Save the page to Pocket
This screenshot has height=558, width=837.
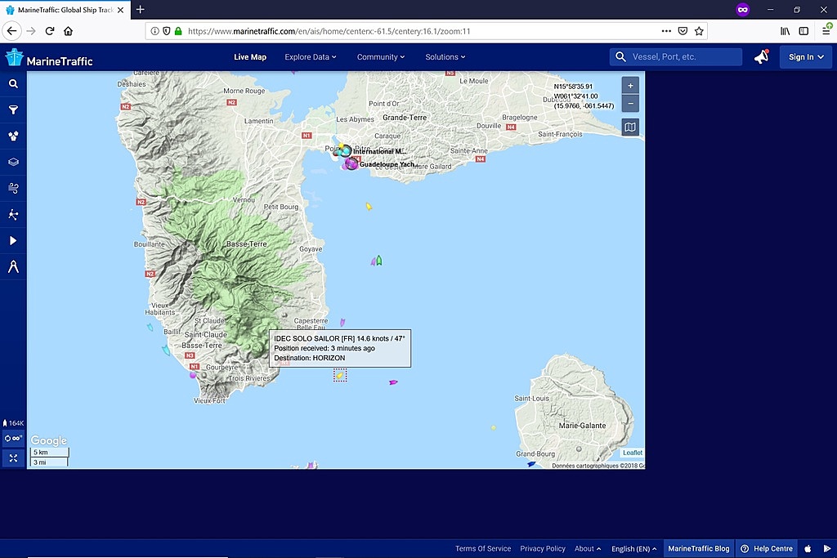coord(683,31)
